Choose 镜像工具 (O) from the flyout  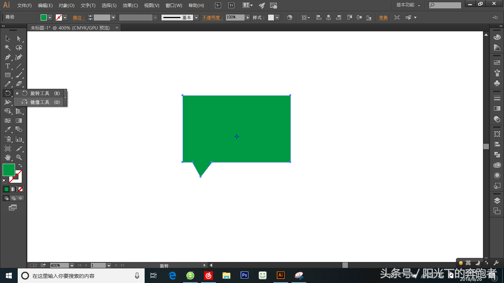(40, 102)
